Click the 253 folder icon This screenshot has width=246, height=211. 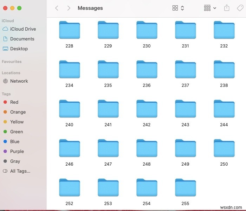point(108,187)
